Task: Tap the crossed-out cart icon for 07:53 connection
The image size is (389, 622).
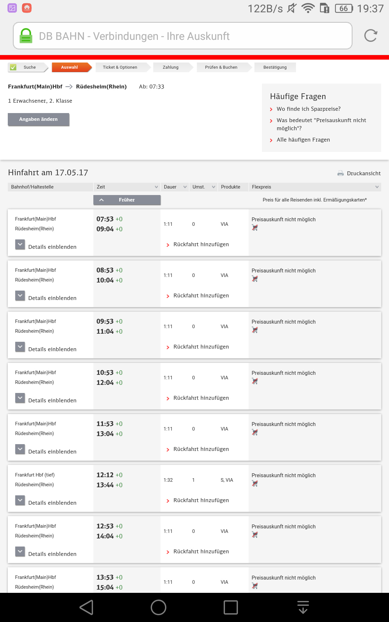Action: (255, 228)
